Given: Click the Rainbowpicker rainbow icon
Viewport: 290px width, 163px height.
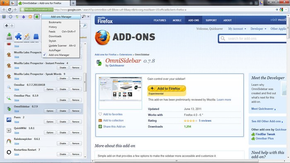Looking at the screenshot, I should click(9, 141).
